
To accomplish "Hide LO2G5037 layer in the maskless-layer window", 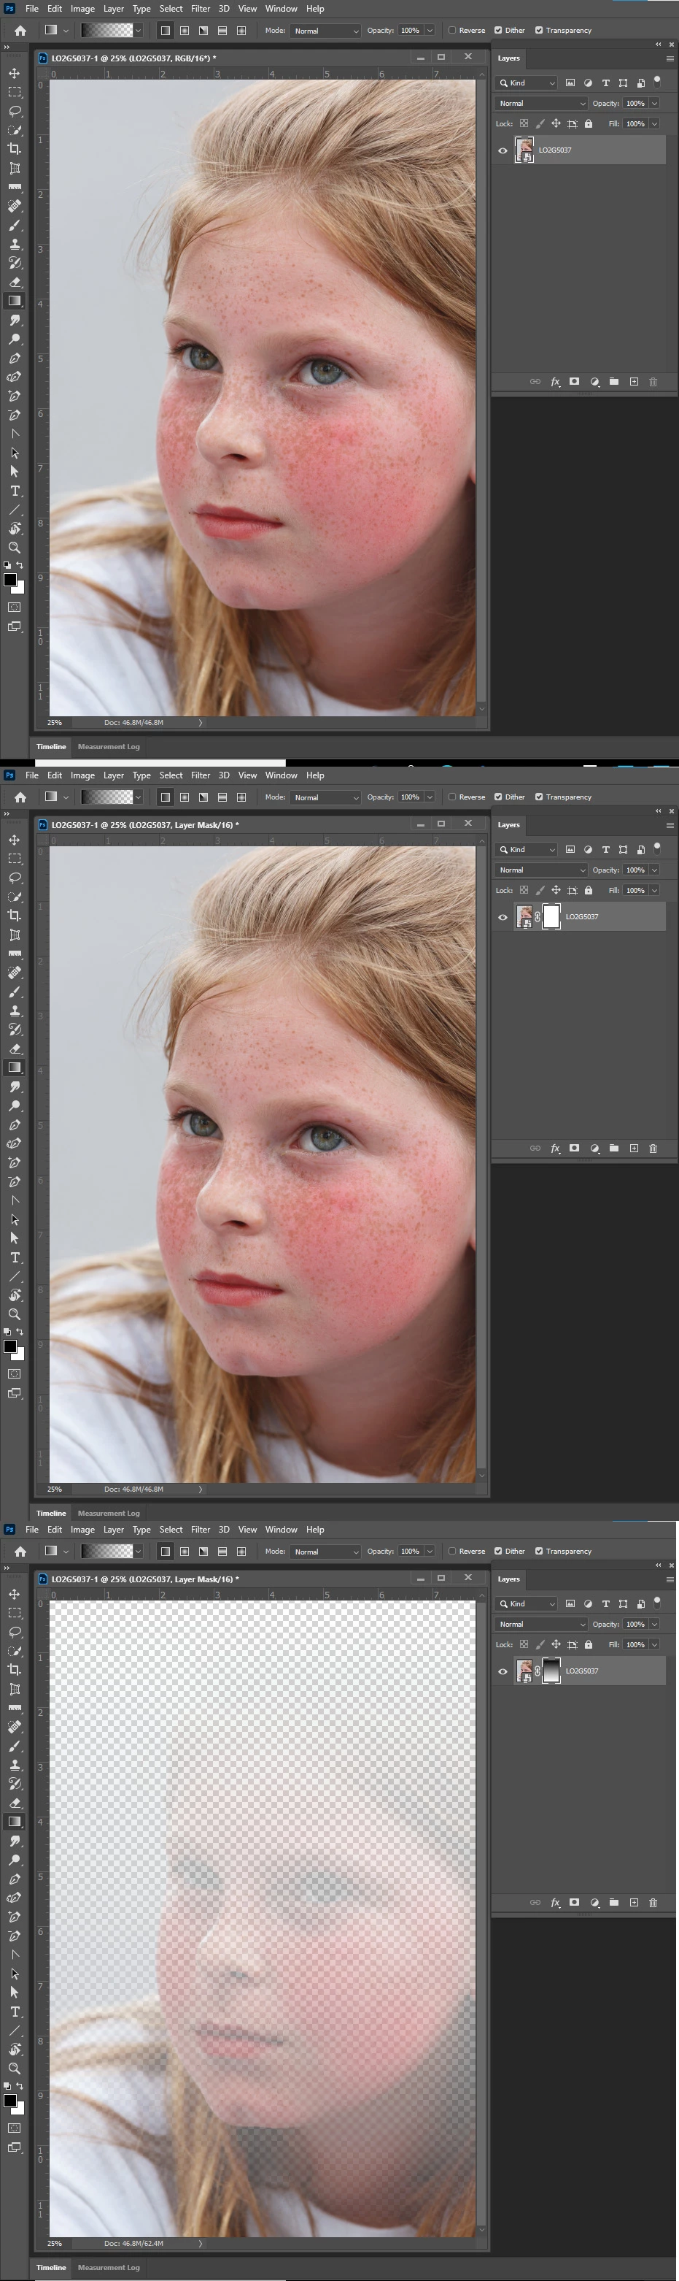I will coord(503,150).
